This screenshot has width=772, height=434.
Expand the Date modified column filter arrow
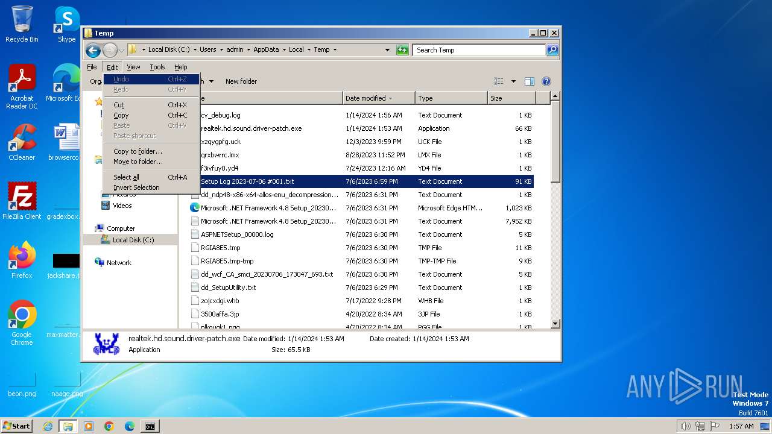click(x=391, y=98)
